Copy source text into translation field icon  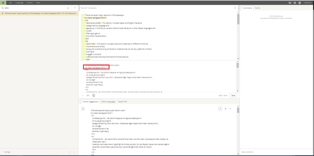94,96
